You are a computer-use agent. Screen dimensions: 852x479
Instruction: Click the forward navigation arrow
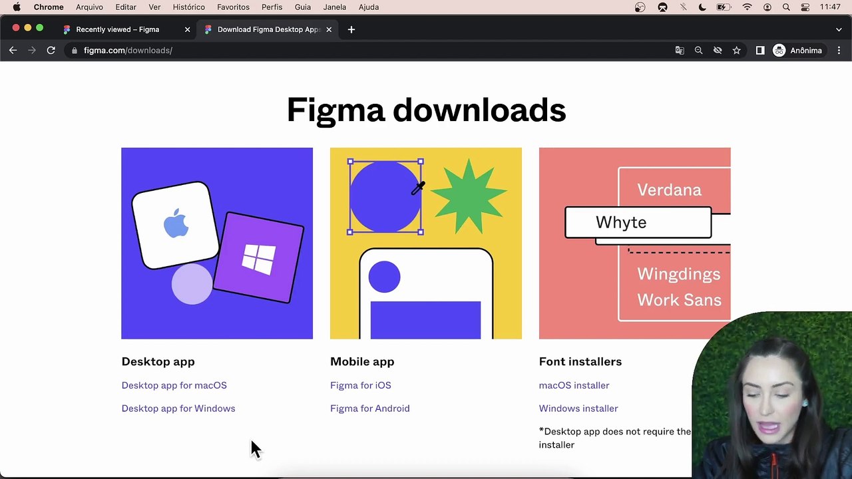coord(31,51)
